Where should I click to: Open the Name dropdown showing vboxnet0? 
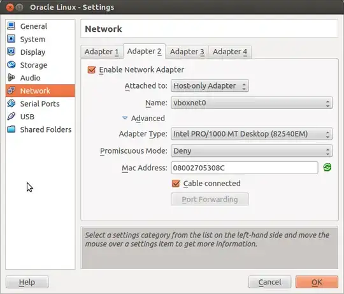coord(252,103)
